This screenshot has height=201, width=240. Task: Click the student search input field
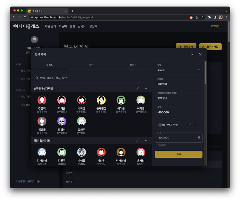[92, 78]
